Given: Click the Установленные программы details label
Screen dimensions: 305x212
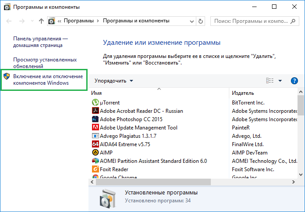Looking at the screenshot, I should tap(161, 192).
